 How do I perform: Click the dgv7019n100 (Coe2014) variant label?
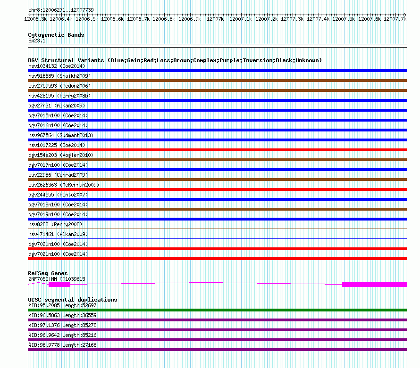58,214
